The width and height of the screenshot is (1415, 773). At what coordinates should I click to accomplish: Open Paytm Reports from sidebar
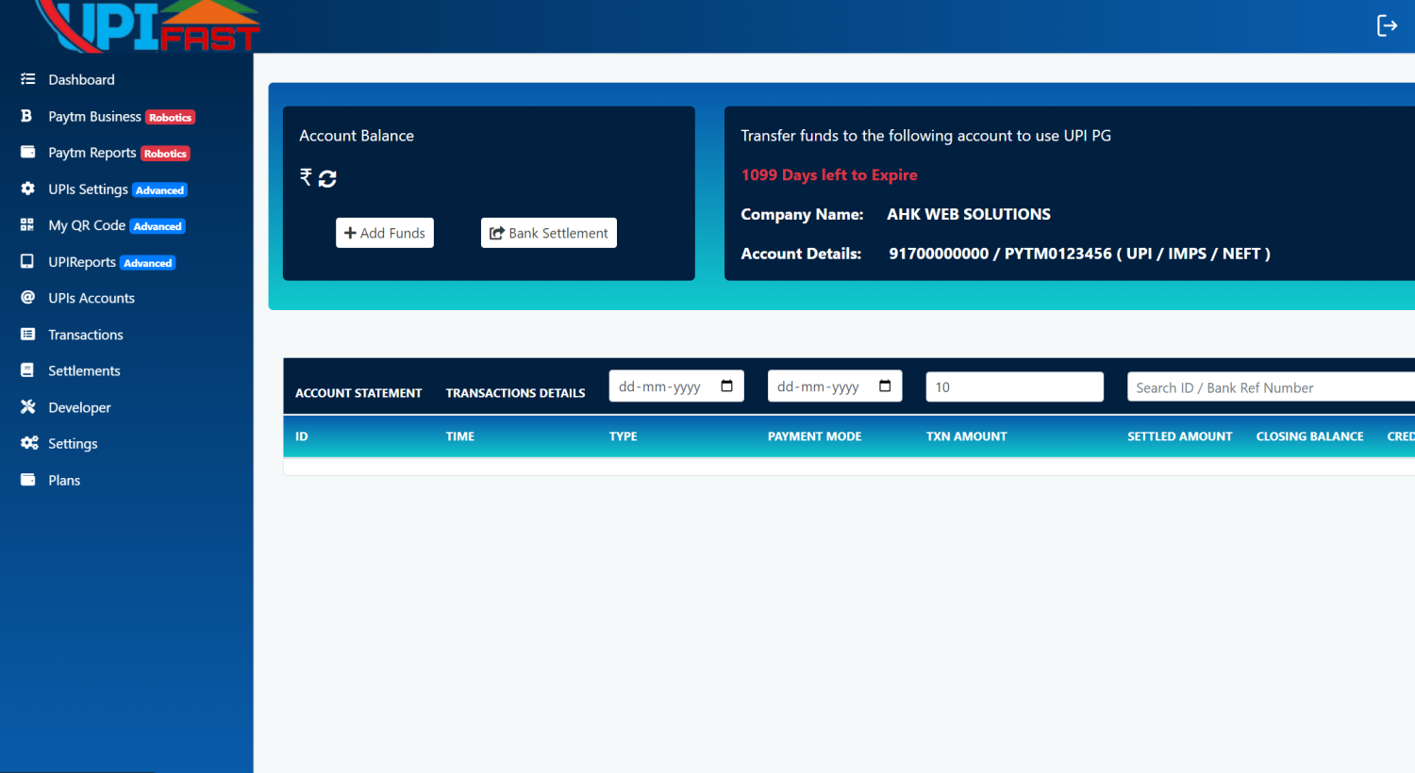click(92, 153)
